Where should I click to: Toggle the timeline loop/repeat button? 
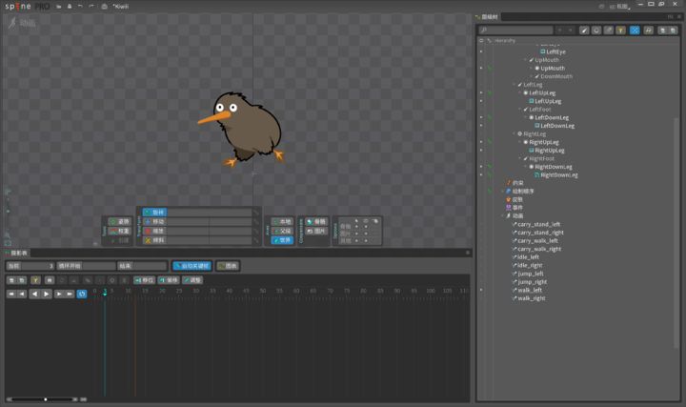coord(82,295)
